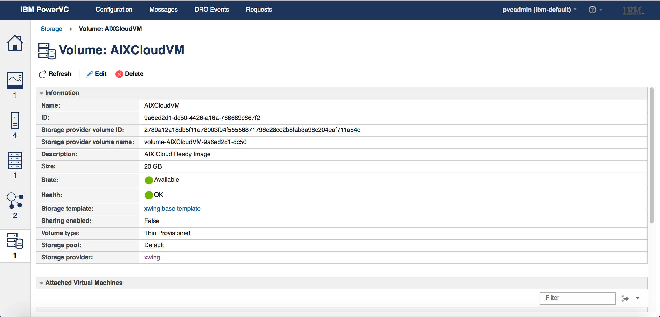Go to Storage breadcrumb link
This screenshot has width=660, height=317.
(51, 29)
